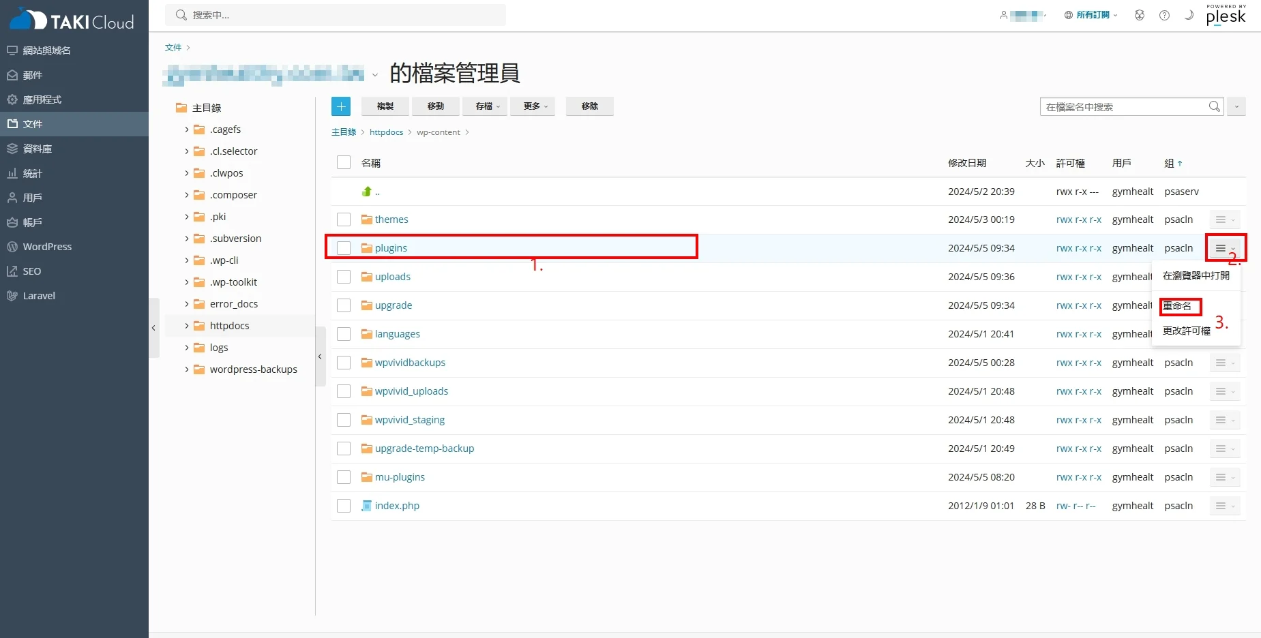Toggle dark mode moon icon
This screenshot has height=638, width=1261.
tap(1189, 15)
